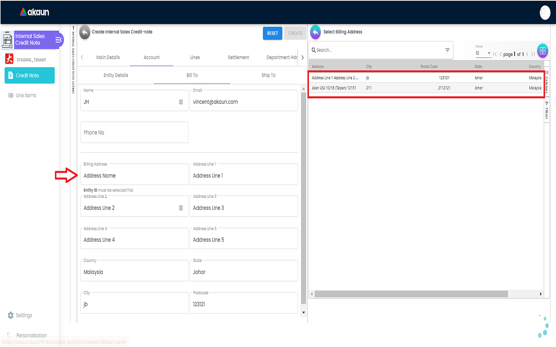Open the lookup icon in the Name field
This screenshot has height=347, width=556.
pos(181,102)
